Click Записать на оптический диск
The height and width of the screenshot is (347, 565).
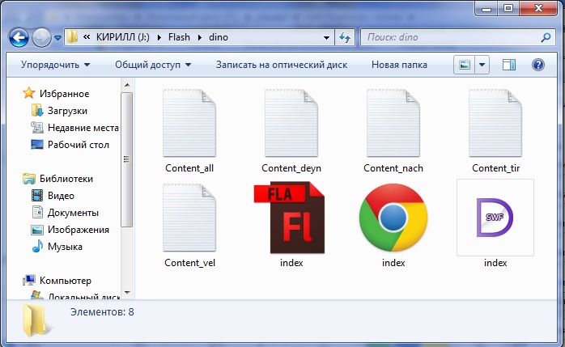282,65
